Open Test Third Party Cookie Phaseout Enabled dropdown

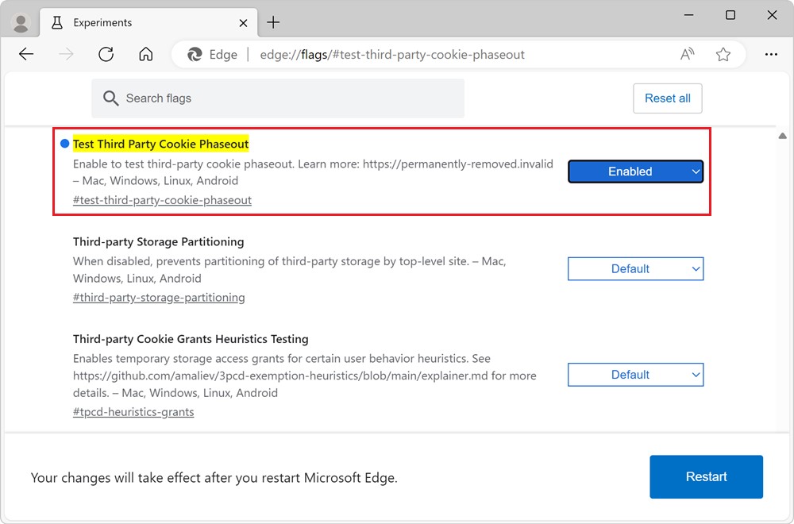(x=635, y=171)
